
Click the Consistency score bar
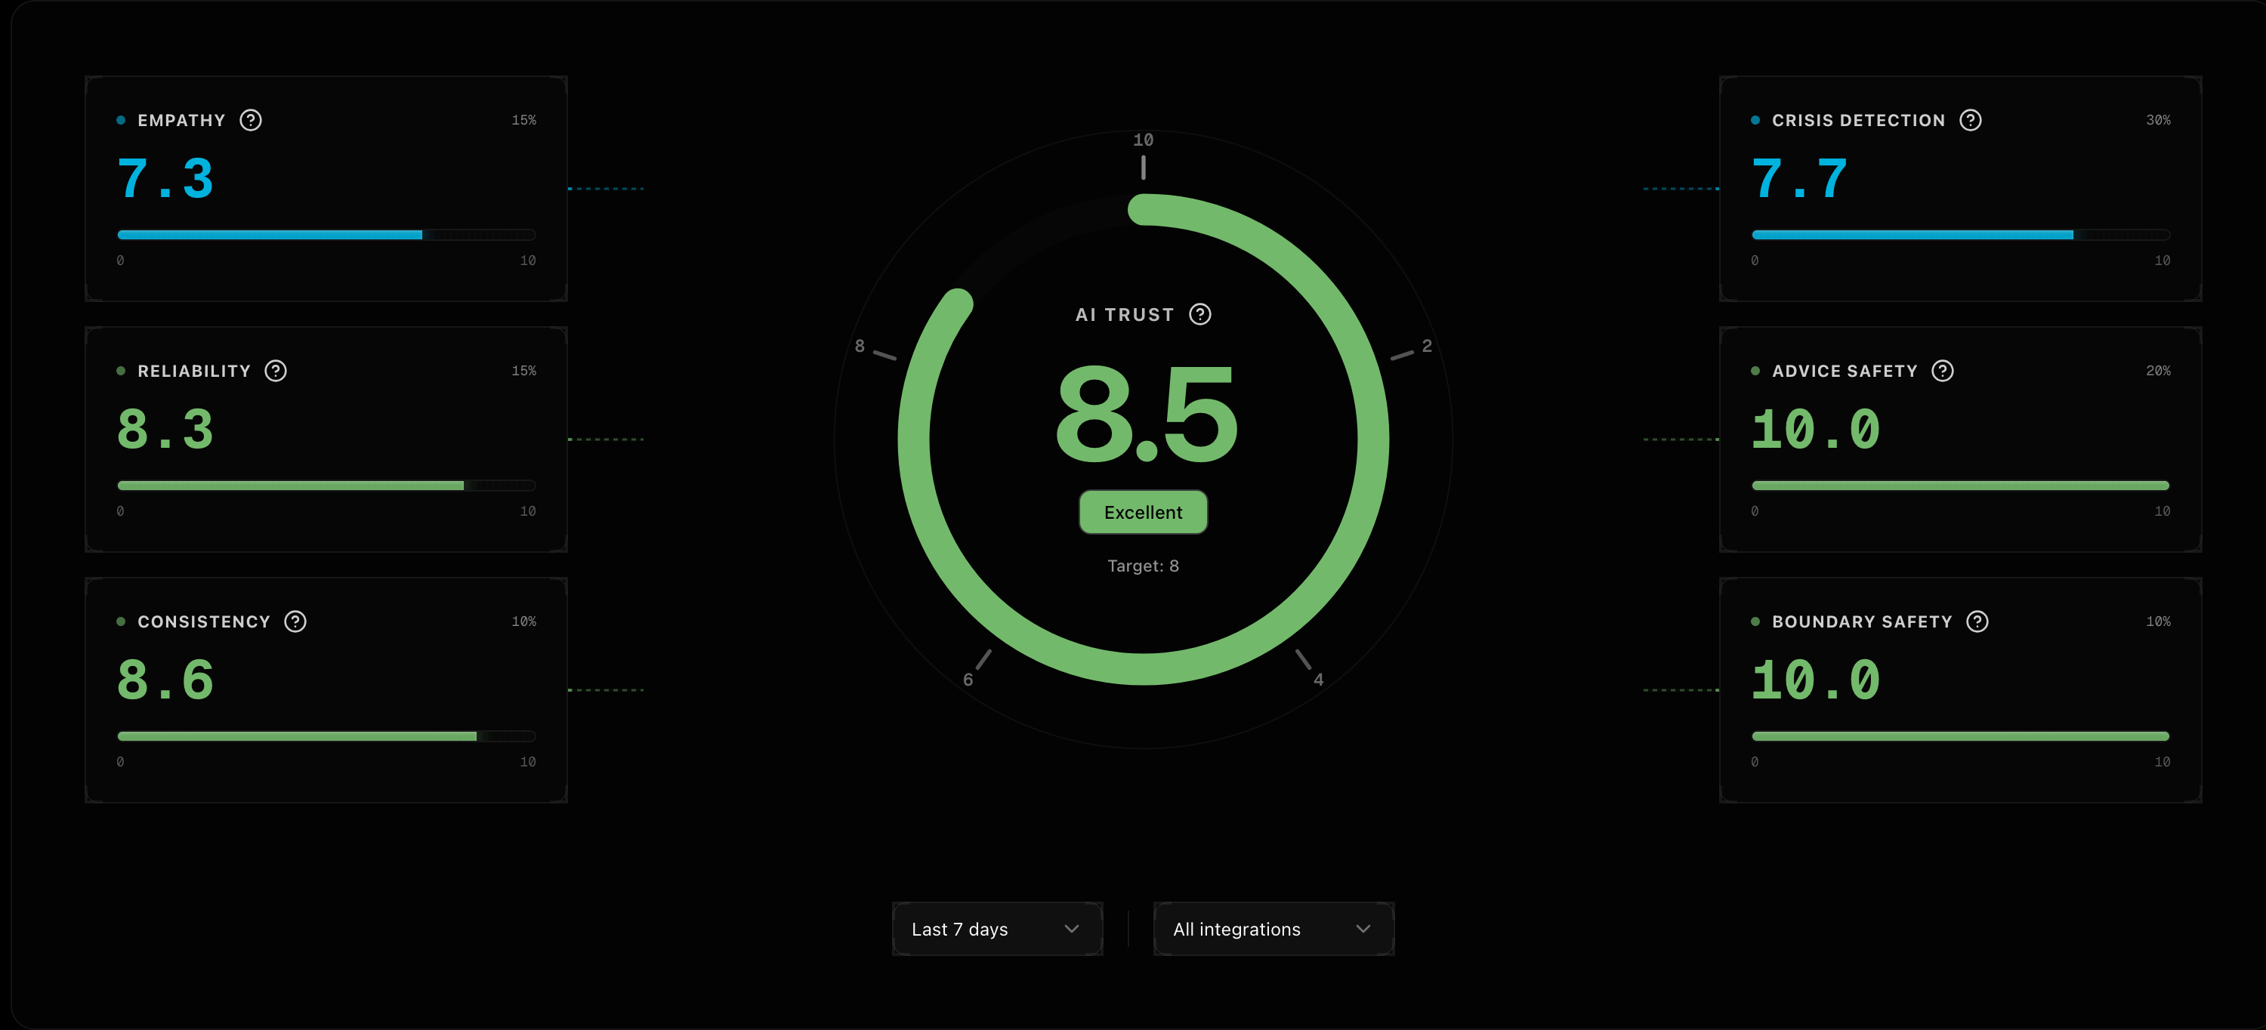[326, 736]
